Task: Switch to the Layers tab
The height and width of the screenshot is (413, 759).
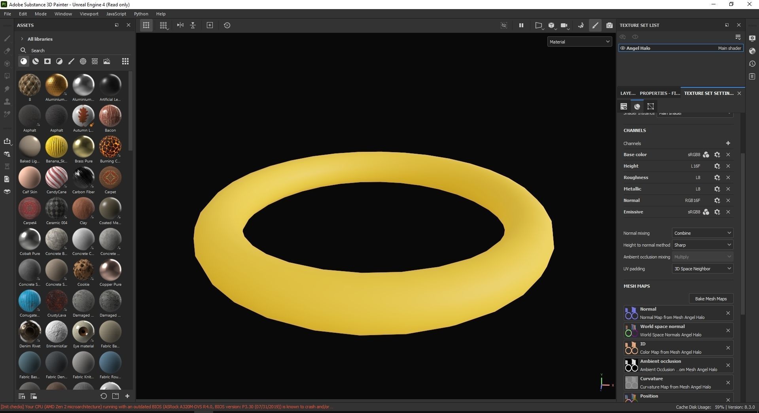Action: click(628, 93)
